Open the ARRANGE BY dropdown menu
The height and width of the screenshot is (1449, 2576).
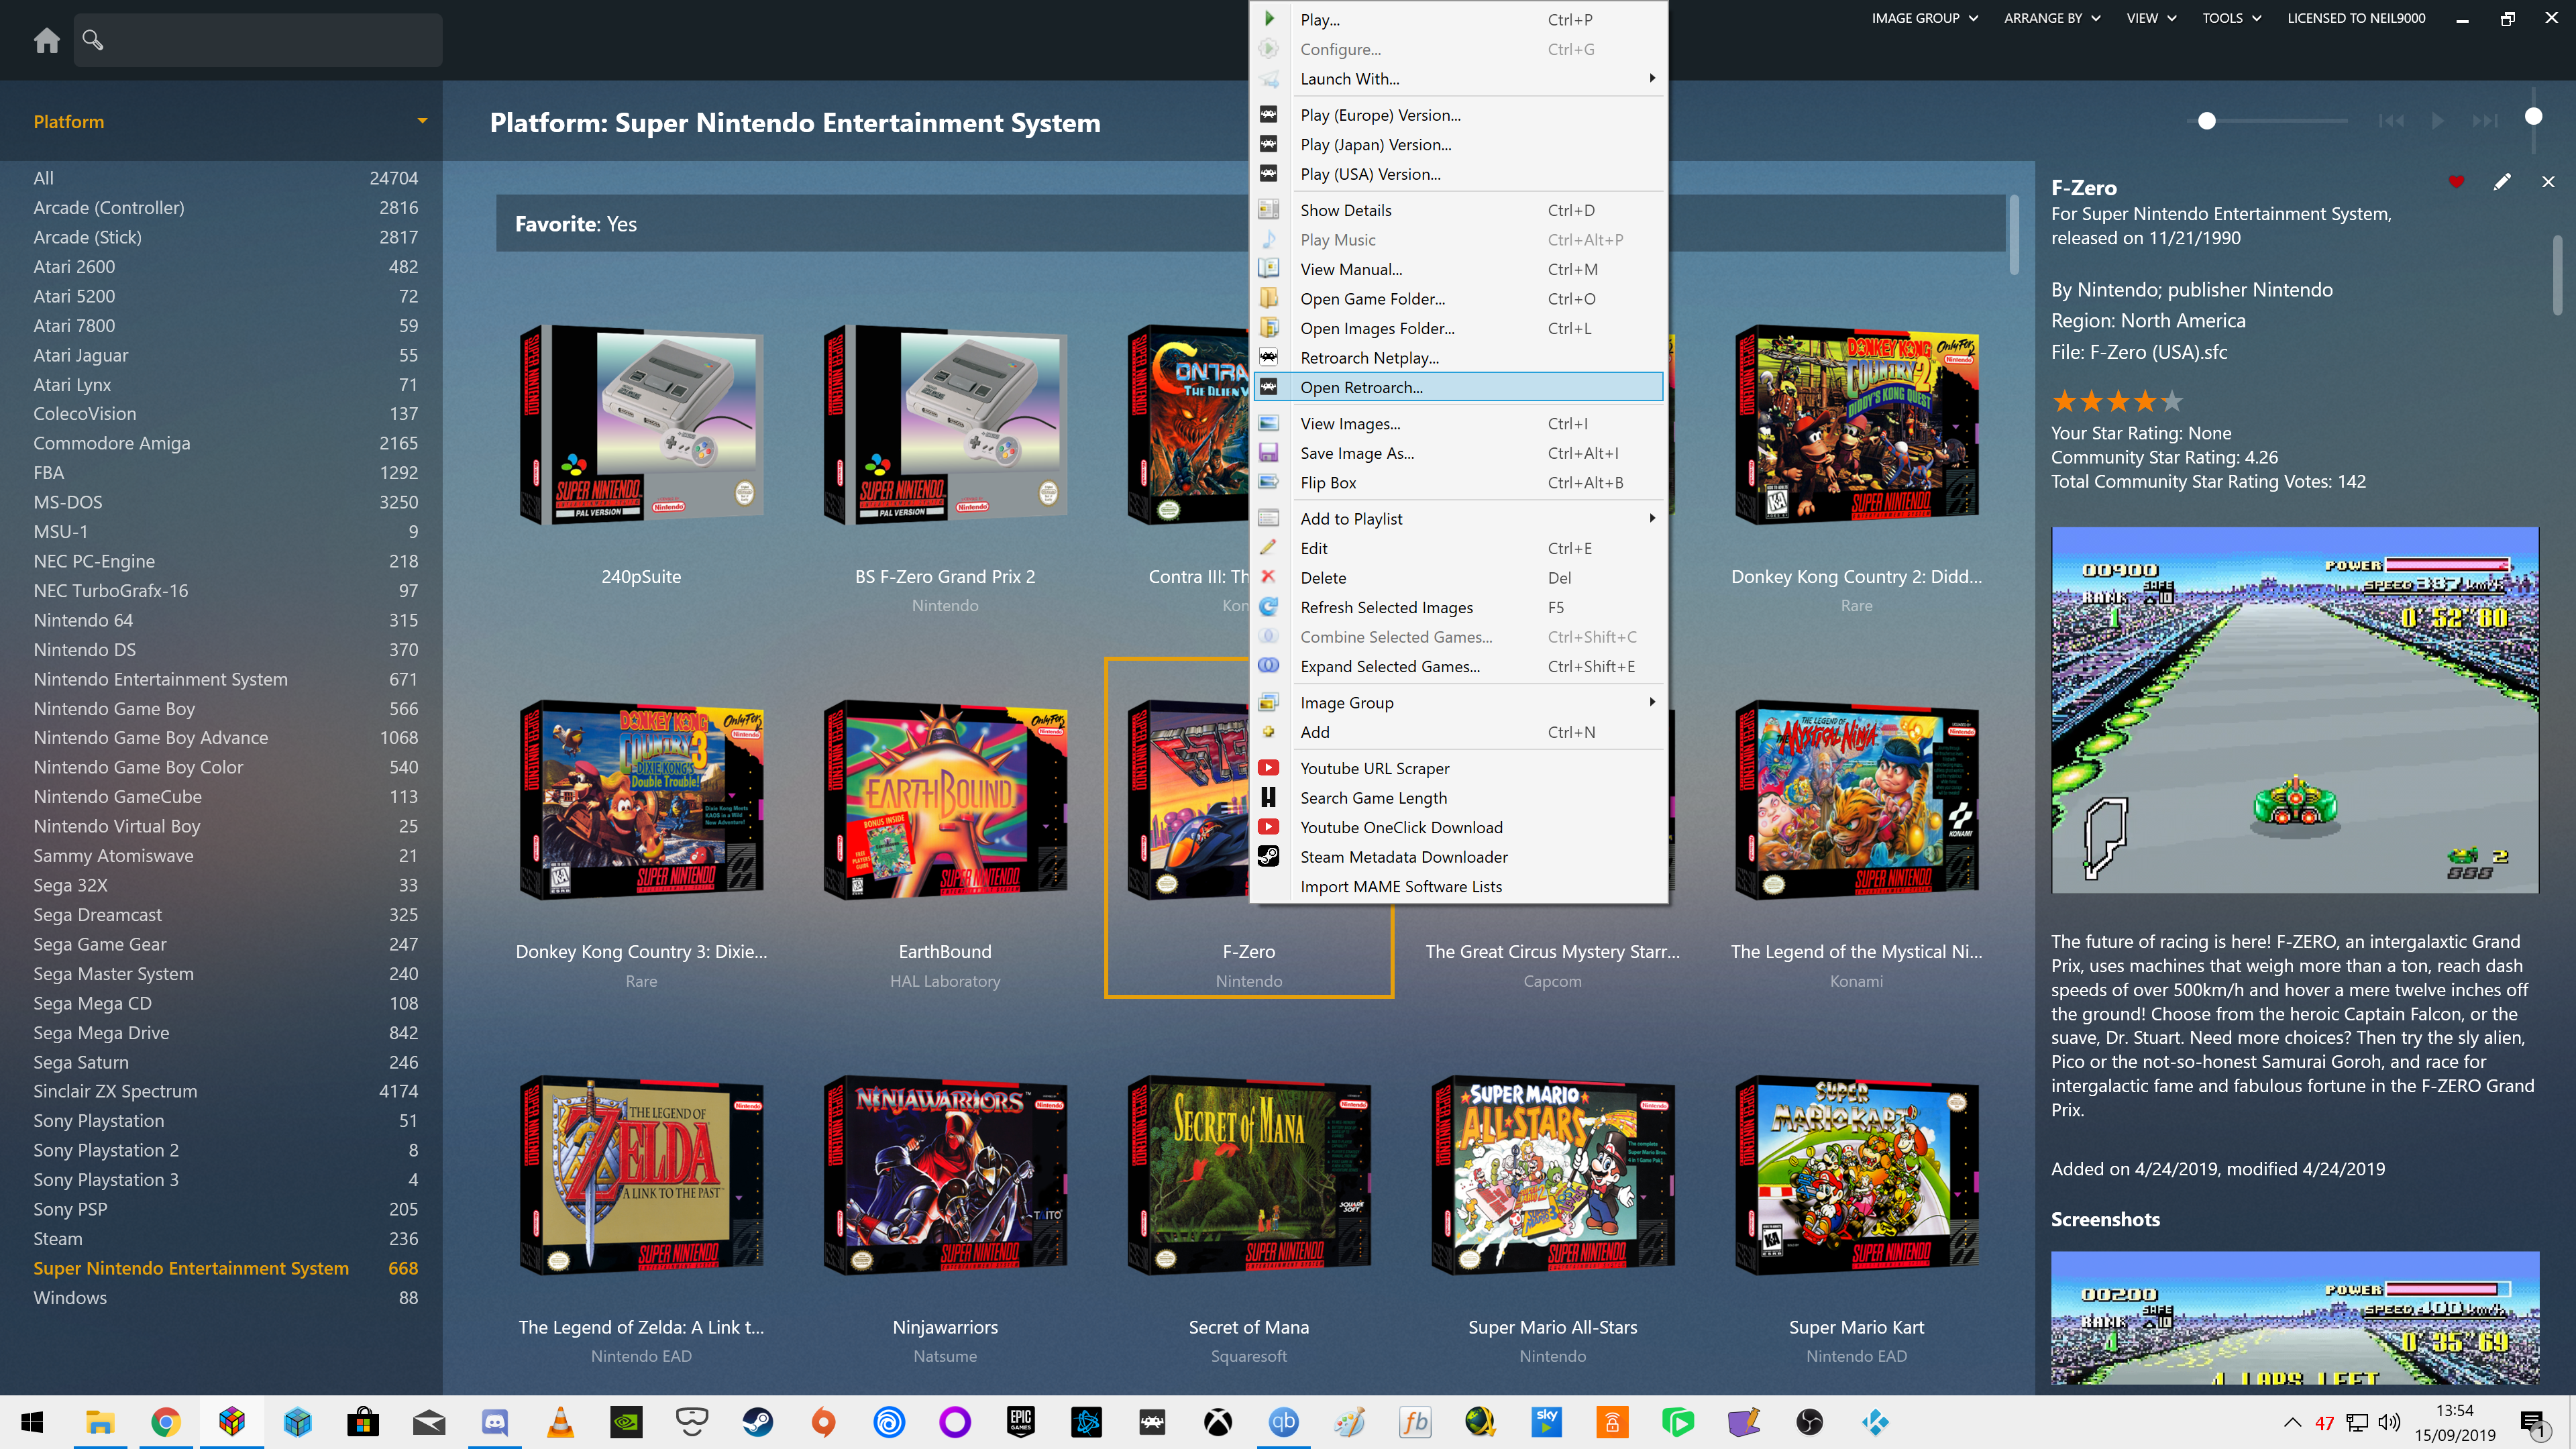(2052, 18)
